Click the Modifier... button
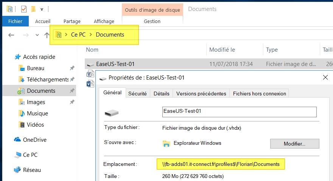Viewport: 333px width, 181px height. 294,144
